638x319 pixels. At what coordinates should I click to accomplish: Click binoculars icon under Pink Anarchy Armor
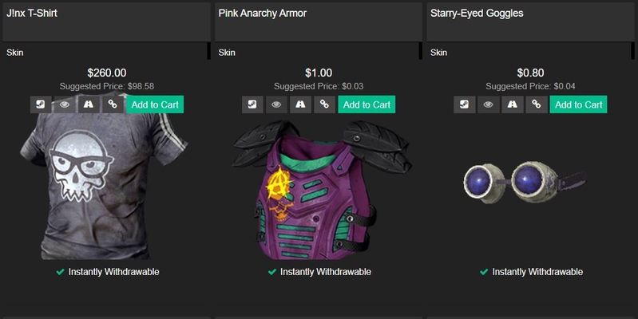300,104
